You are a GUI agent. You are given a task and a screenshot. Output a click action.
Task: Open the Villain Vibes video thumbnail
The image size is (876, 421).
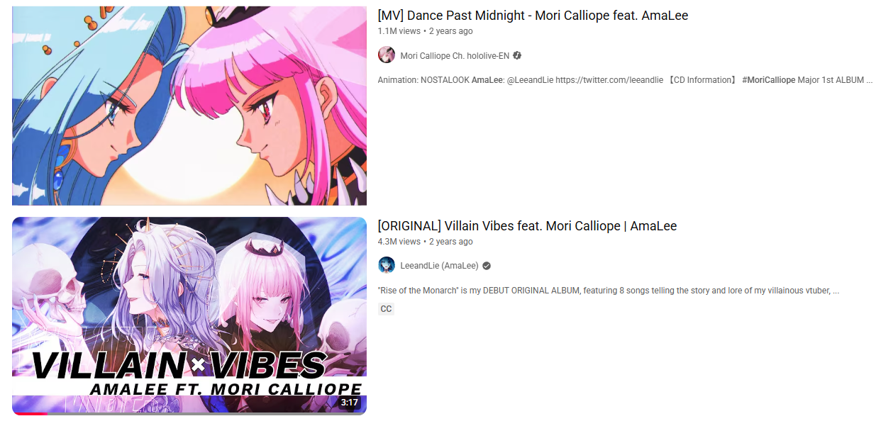(x=189, y=316)
